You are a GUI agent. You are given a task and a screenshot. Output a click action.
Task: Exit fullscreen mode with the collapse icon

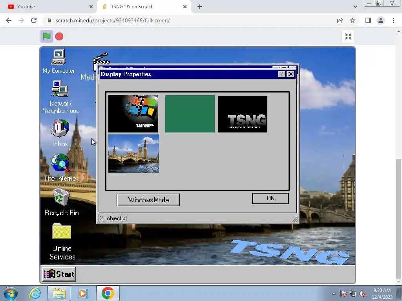(348, 36)
